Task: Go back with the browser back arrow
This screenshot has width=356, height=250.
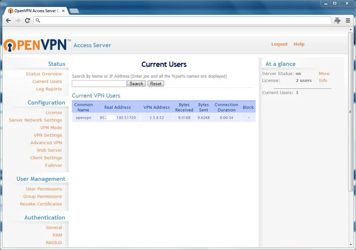Action: pyautogui.click(x=8, y=20)
